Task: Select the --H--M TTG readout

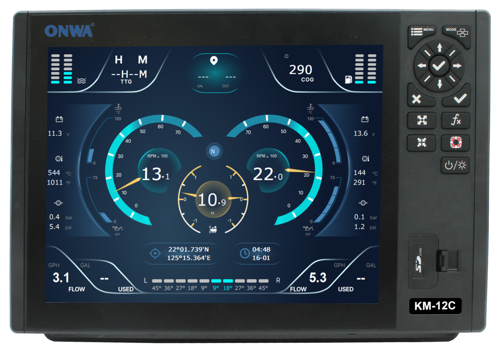Action: (129, 74)
